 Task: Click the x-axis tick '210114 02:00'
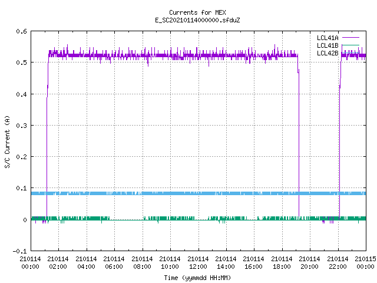click(58, 263)
